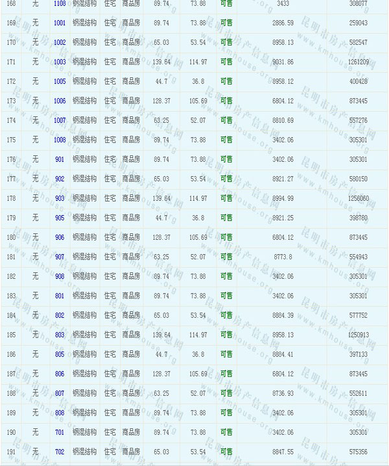Open room 1108 link
The width and height of the screenshot is (389, 466).
pos(60,4)
